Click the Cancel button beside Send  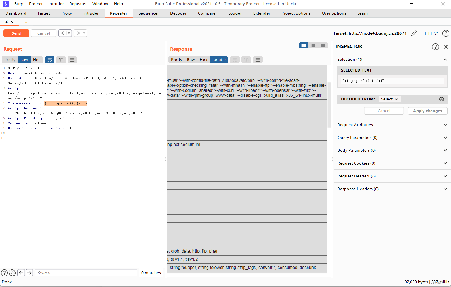(44, 33)
